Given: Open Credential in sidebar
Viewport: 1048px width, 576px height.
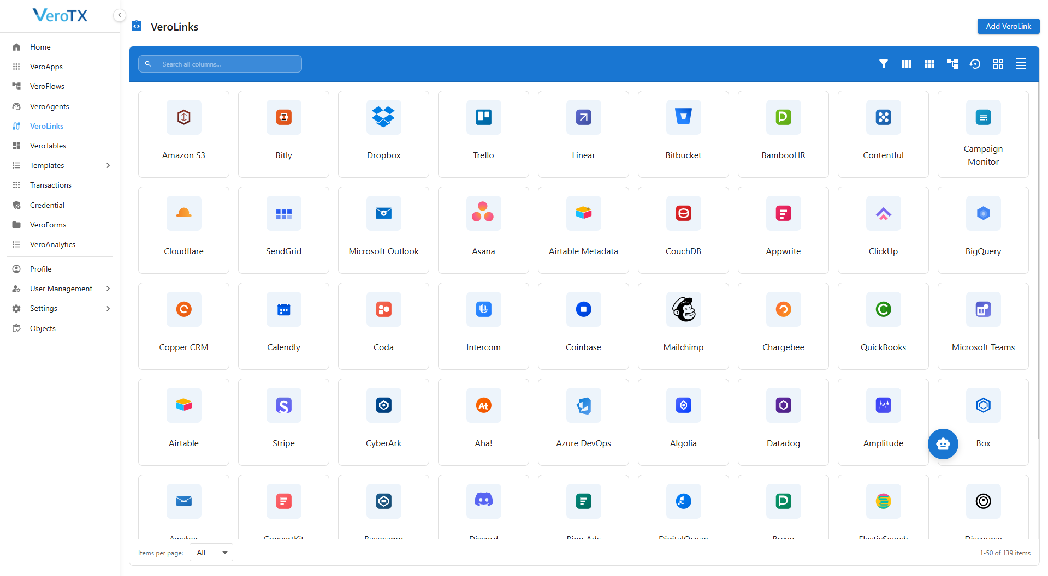Looking at the screenshot, I should (60, 205).
